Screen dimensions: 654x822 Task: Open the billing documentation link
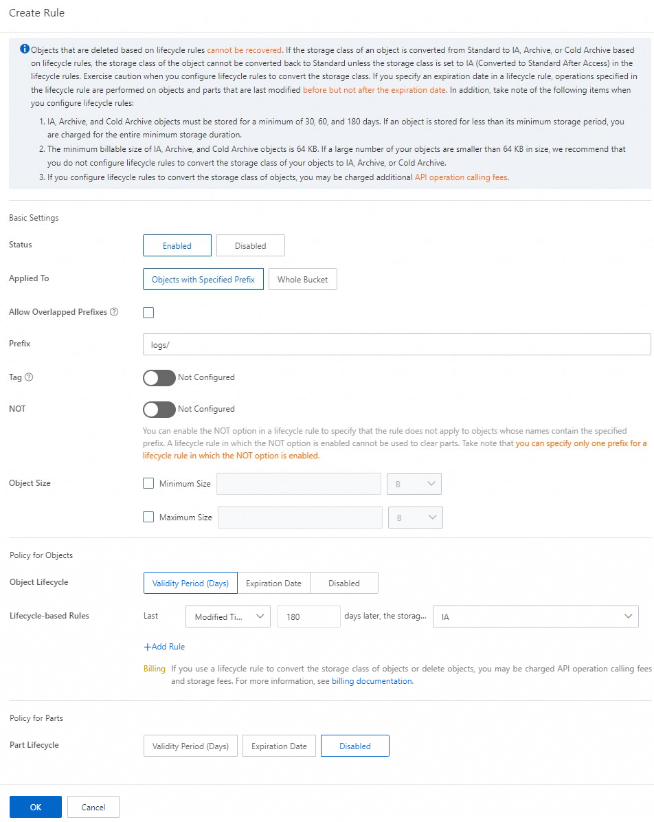tap(372, 681)
